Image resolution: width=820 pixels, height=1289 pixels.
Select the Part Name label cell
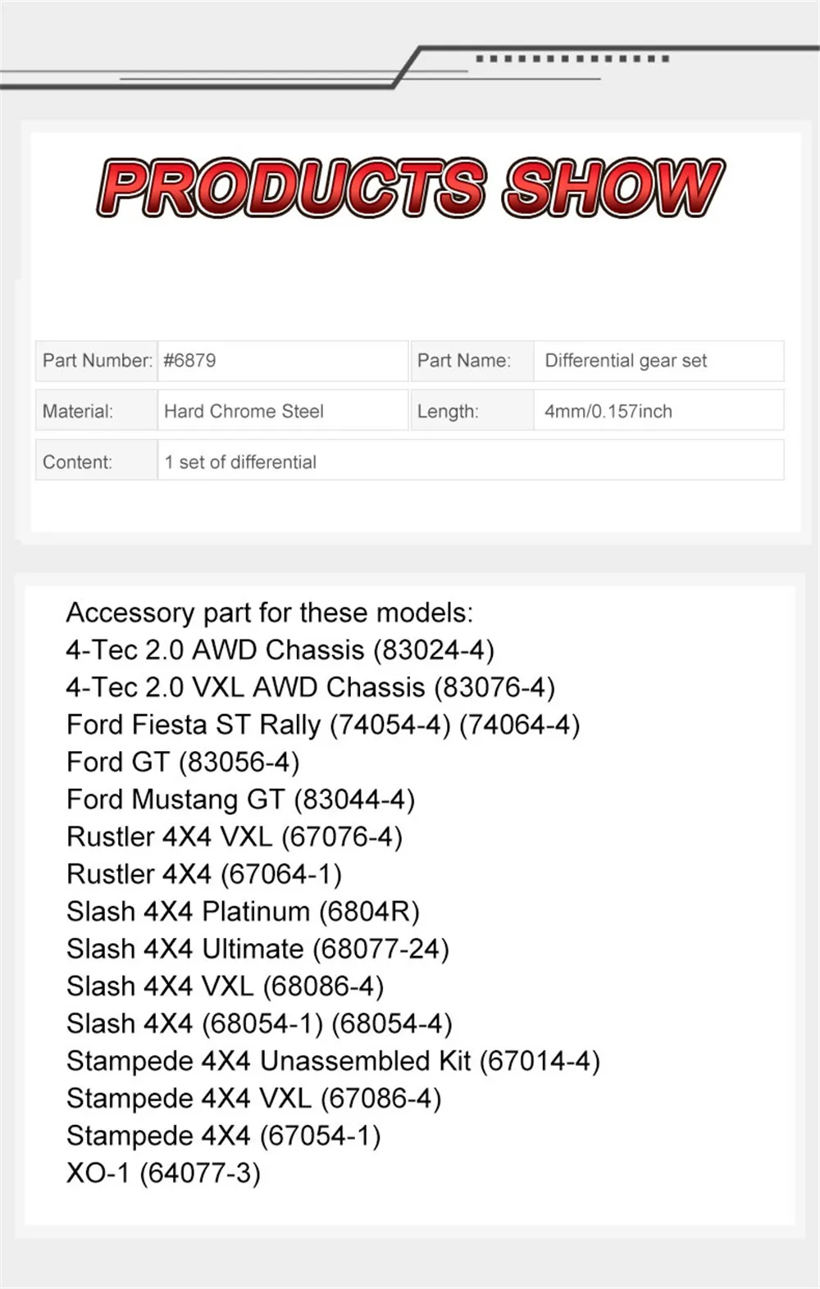471,361
